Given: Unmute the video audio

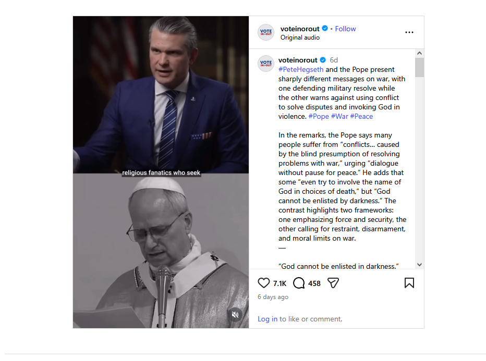Looking at the screenshot, I should point(235,314).
